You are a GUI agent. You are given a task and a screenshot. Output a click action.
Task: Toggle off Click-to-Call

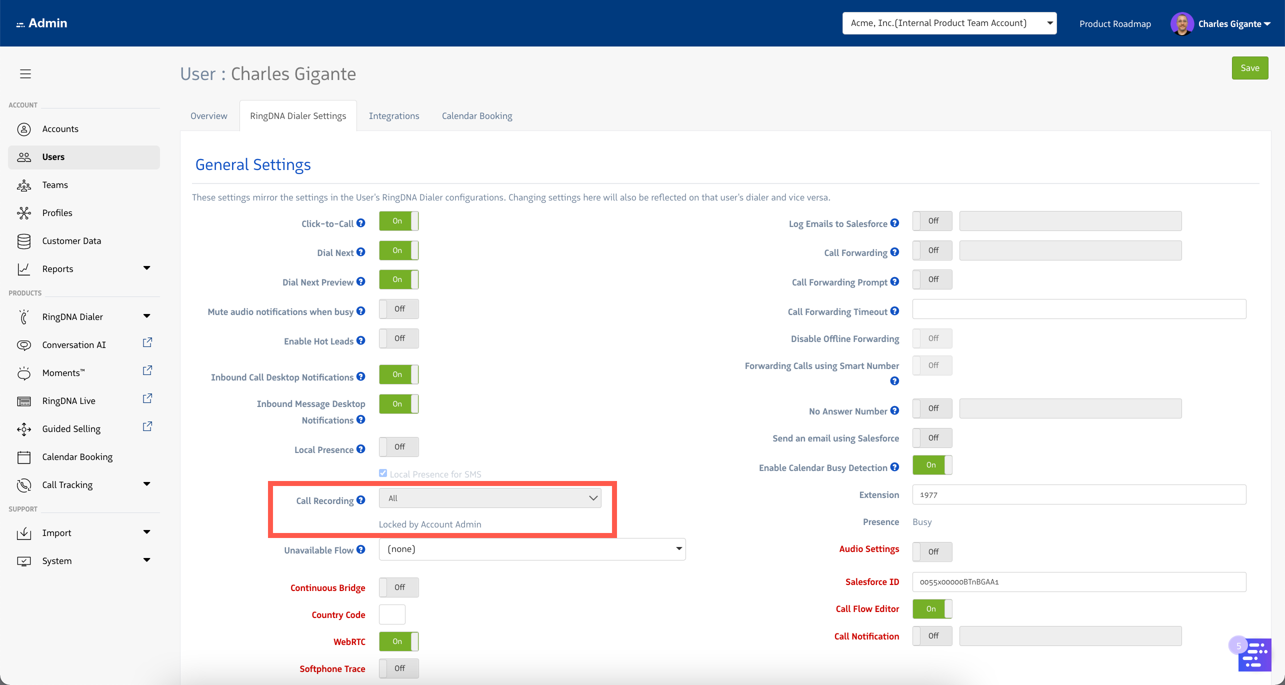pos(398,220)
